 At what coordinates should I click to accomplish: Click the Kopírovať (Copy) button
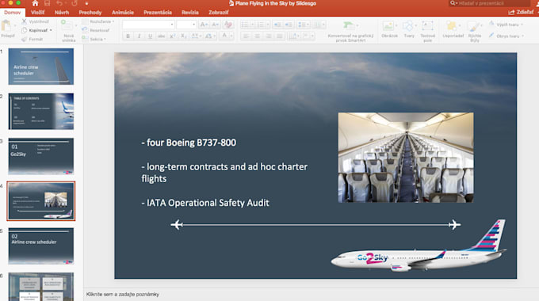pyautogui.click(x=35, y=30)
